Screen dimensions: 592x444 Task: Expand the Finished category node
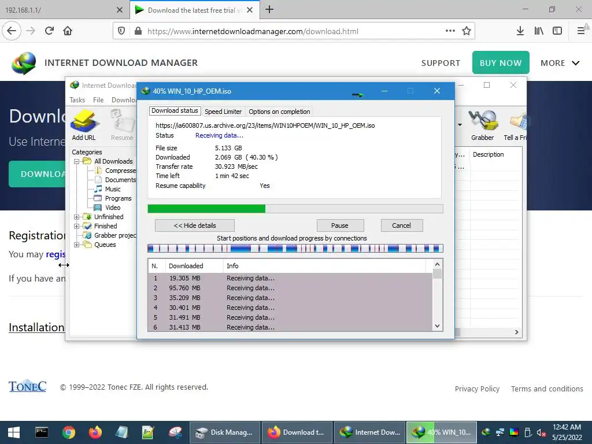(77, 227)
